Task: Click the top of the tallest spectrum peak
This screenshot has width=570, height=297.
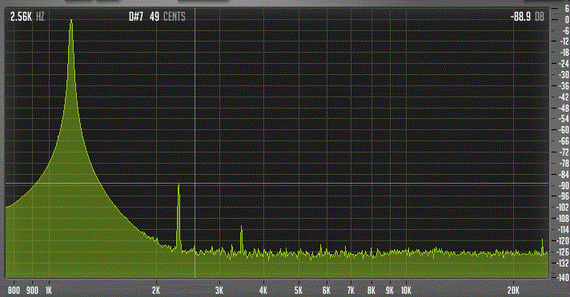Action: tap(71, 21)
